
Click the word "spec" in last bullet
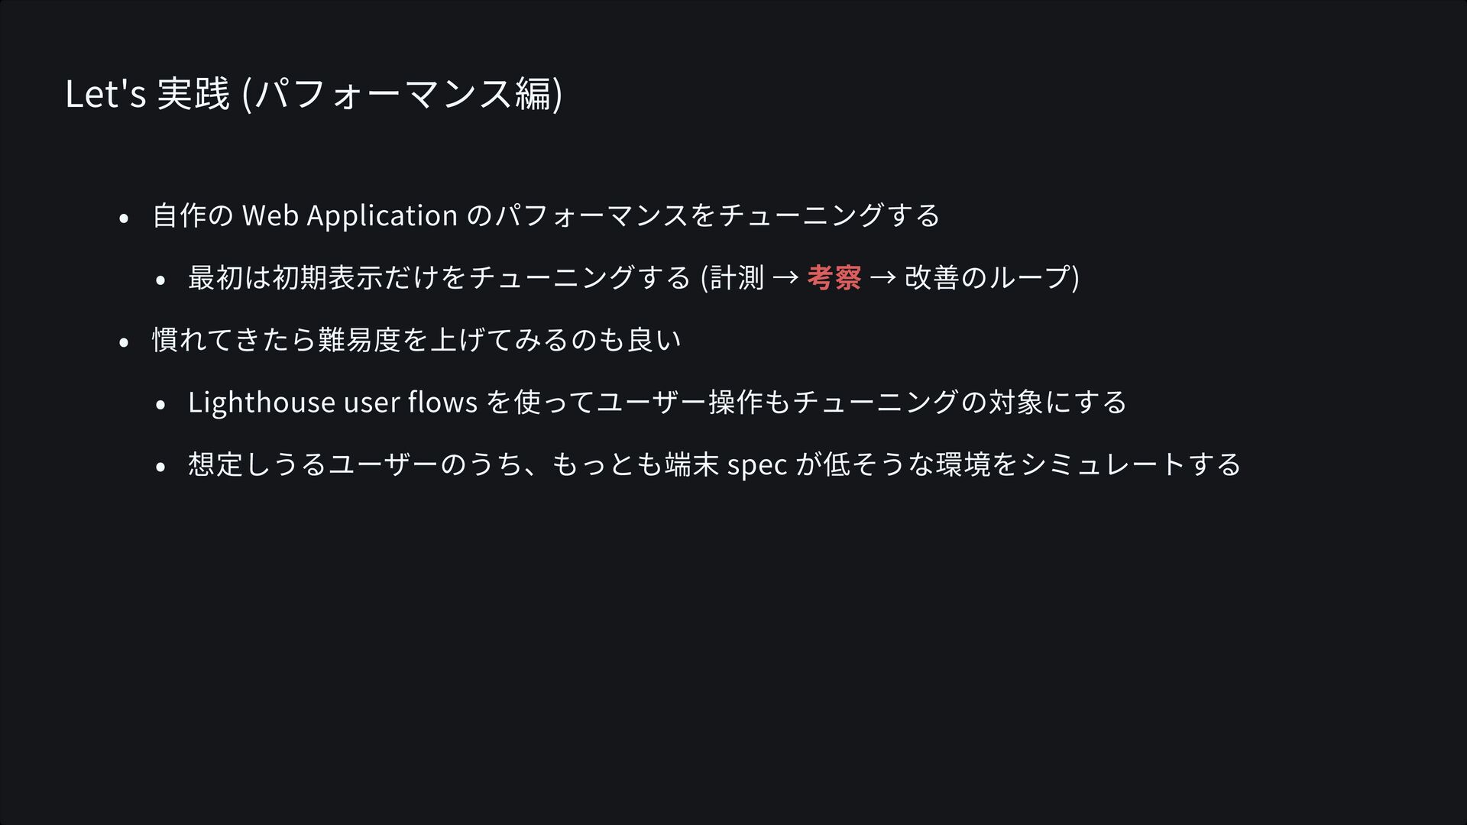click(757, 465)
